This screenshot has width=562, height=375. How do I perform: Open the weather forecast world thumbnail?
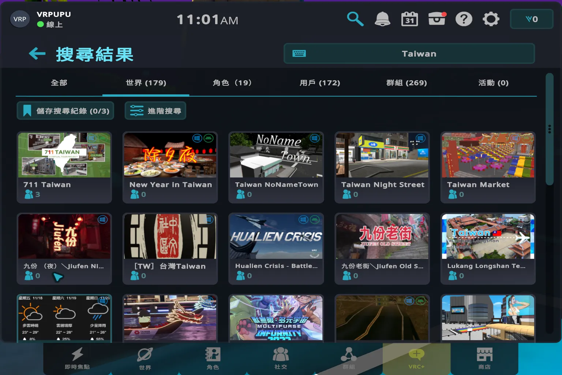pos(64,318)
